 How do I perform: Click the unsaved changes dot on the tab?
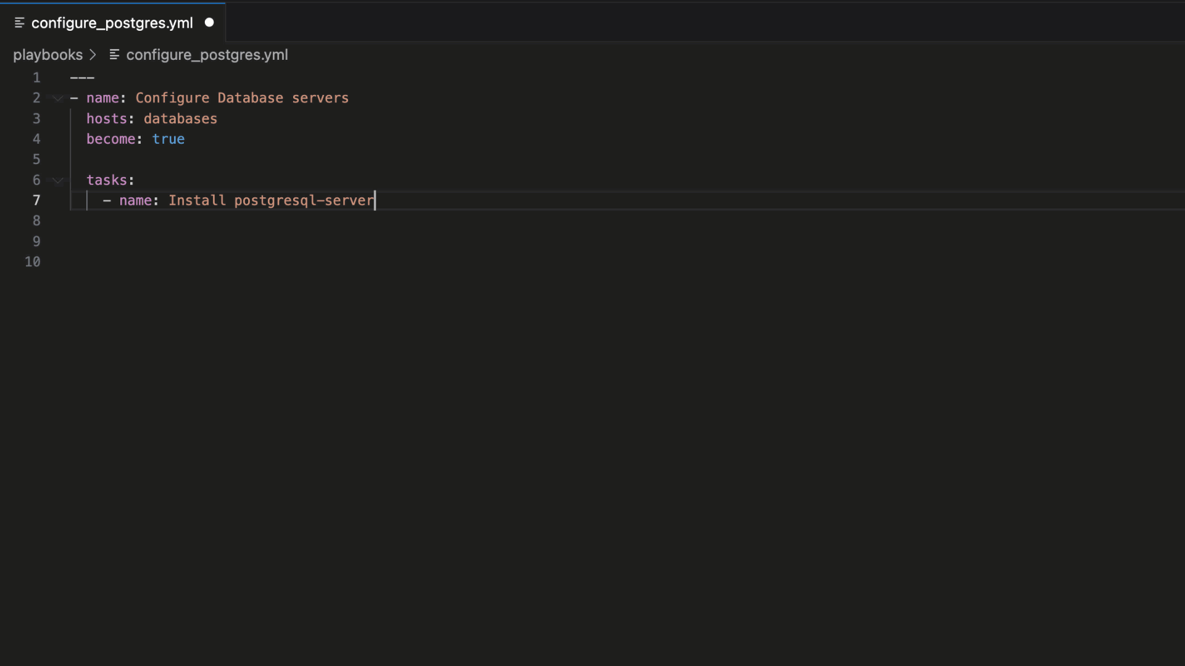point(209,22)
